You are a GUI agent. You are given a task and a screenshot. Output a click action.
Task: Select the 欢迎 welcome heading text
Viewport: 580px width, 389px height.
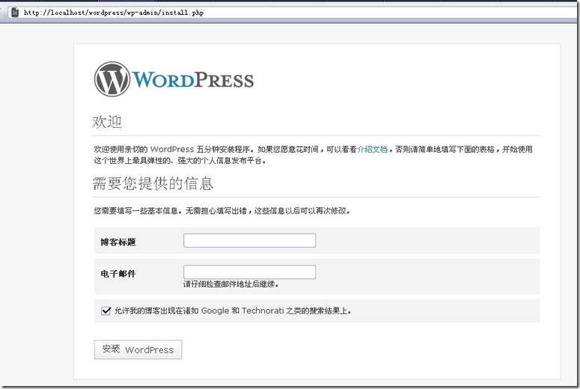[107, 122]
